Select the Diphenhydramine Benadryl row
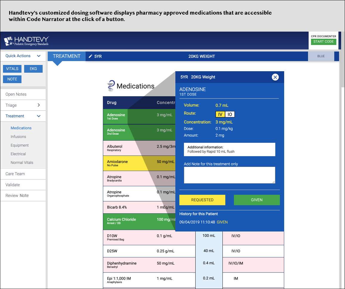This screenshot has height=289, width=345. click(x=194, y=265)
